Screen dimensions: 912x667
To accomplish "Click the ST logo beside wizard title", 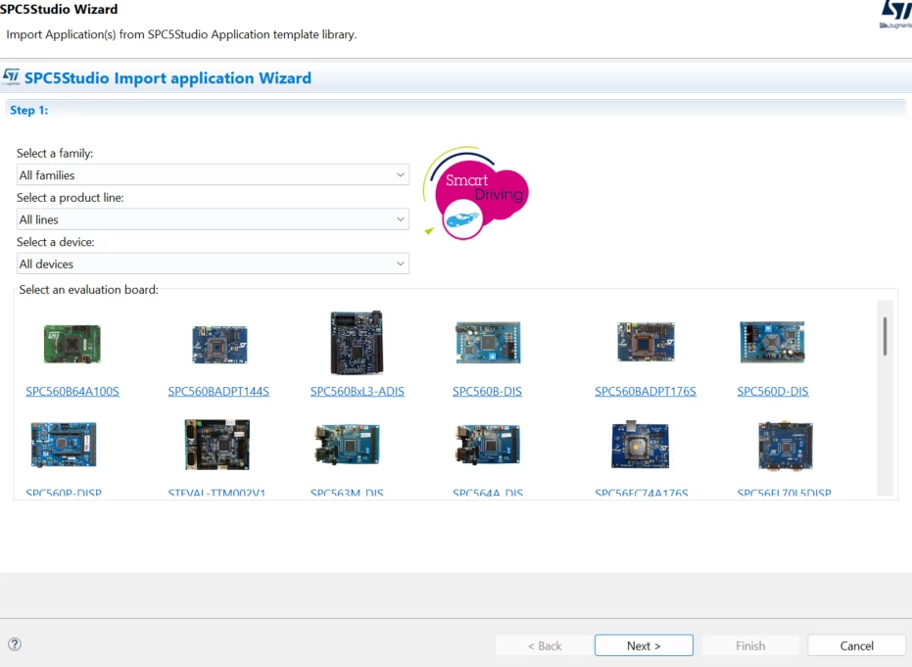I will 11,77.
